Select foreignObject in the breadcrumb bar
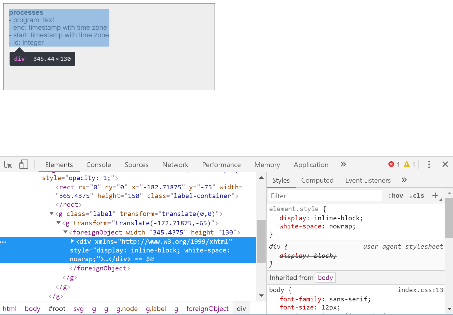The image size is (453, 315). tap(207, 309)
